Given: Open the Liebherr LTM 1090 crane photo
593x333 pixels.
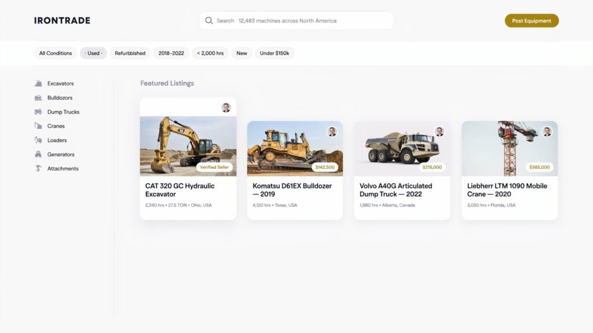Looking at the screenshot, I should 510,149.
